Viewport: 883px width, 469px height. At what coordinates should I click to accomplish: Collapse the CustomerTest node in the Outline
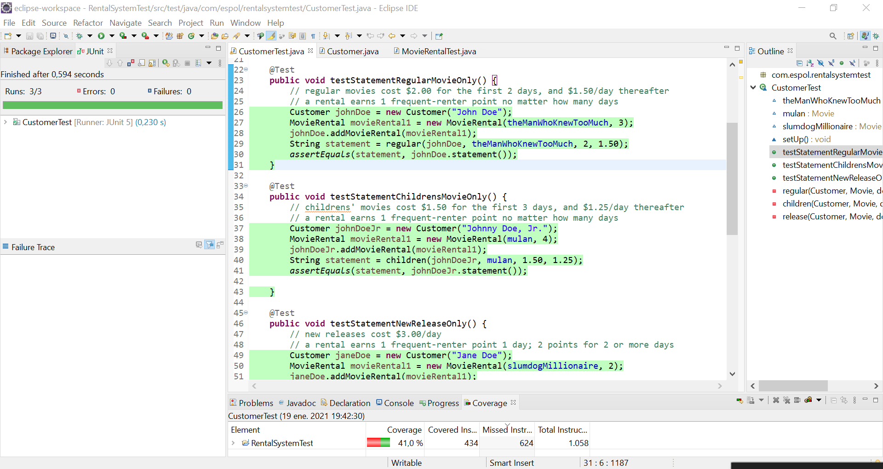(753, 87)
